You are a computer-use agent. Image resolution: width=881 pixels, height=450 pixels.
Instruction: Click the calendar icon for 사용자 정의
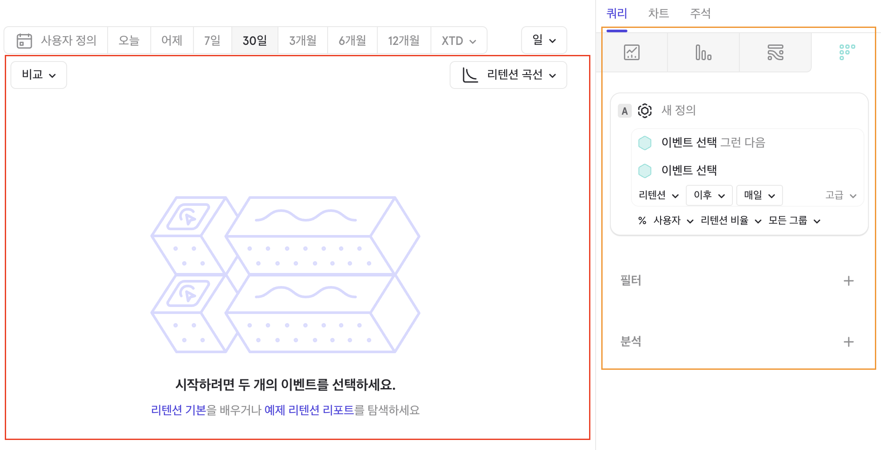[x=24, y=41]
